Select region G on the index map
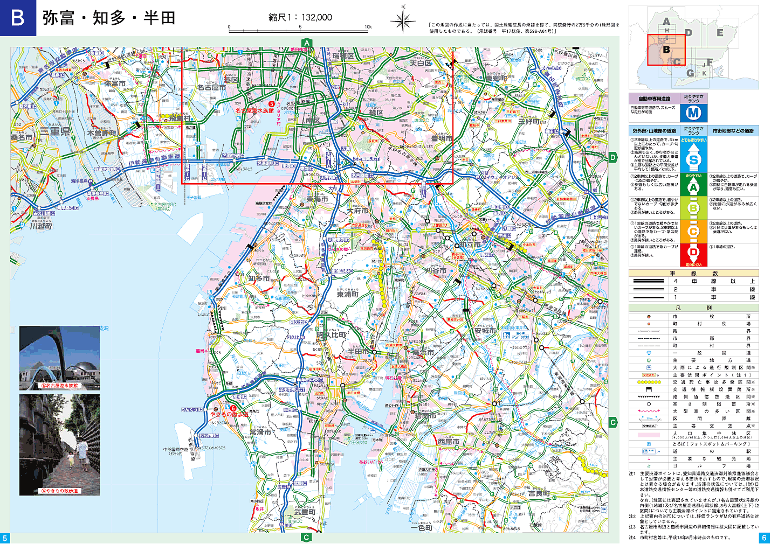 click(x=690, y=73)
